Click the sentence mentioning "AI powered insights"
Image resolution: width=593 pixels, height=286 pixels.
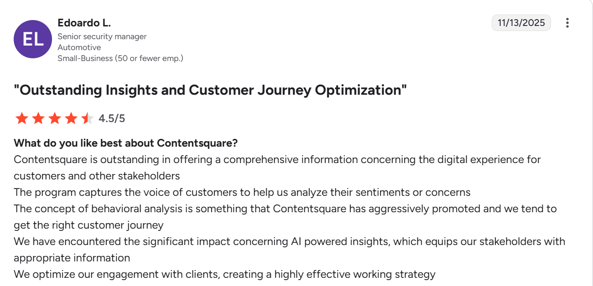(289, 241)
